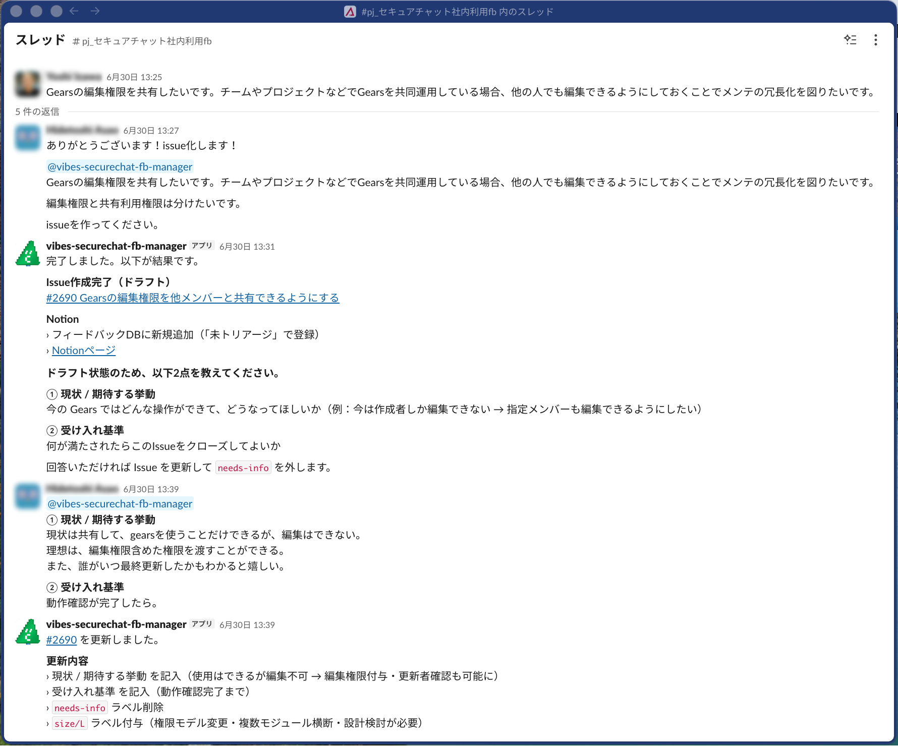This screenshot has width=898, height=748.
Task: Click the フィードバックDBに新規追加 bullet
Action: point(186,335)
